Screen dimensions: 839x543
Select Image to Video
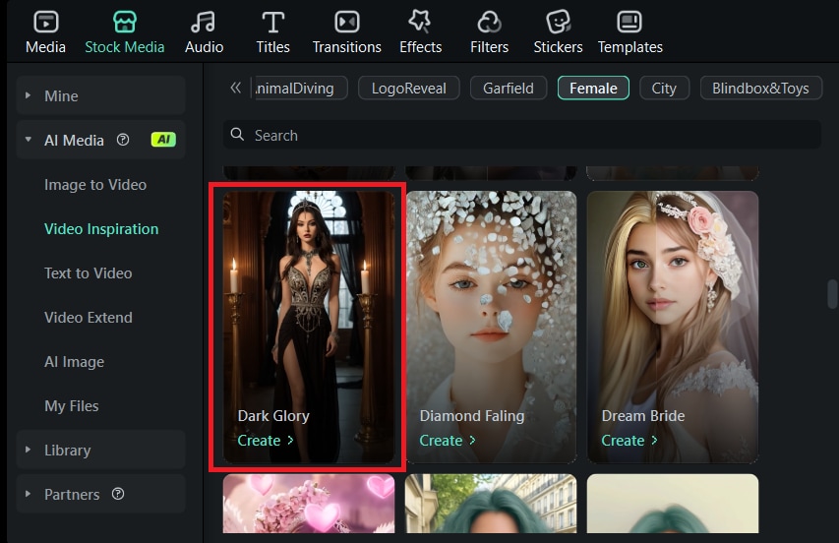[x=95, y=185]
